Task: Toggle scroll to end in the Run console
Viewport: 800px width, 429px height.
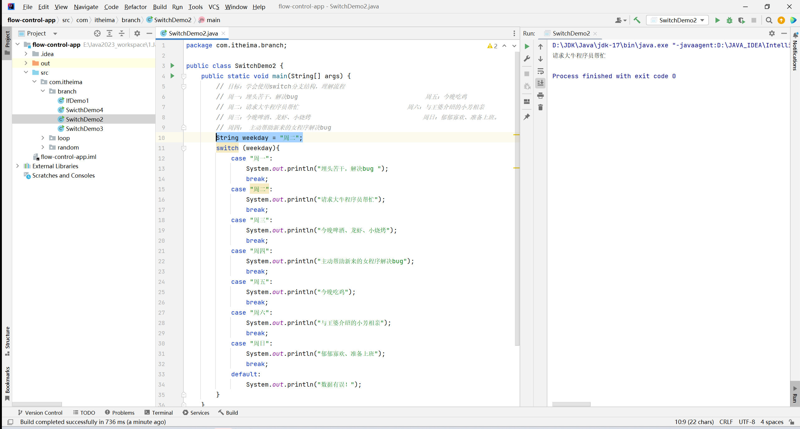Action: click(541, 83)
